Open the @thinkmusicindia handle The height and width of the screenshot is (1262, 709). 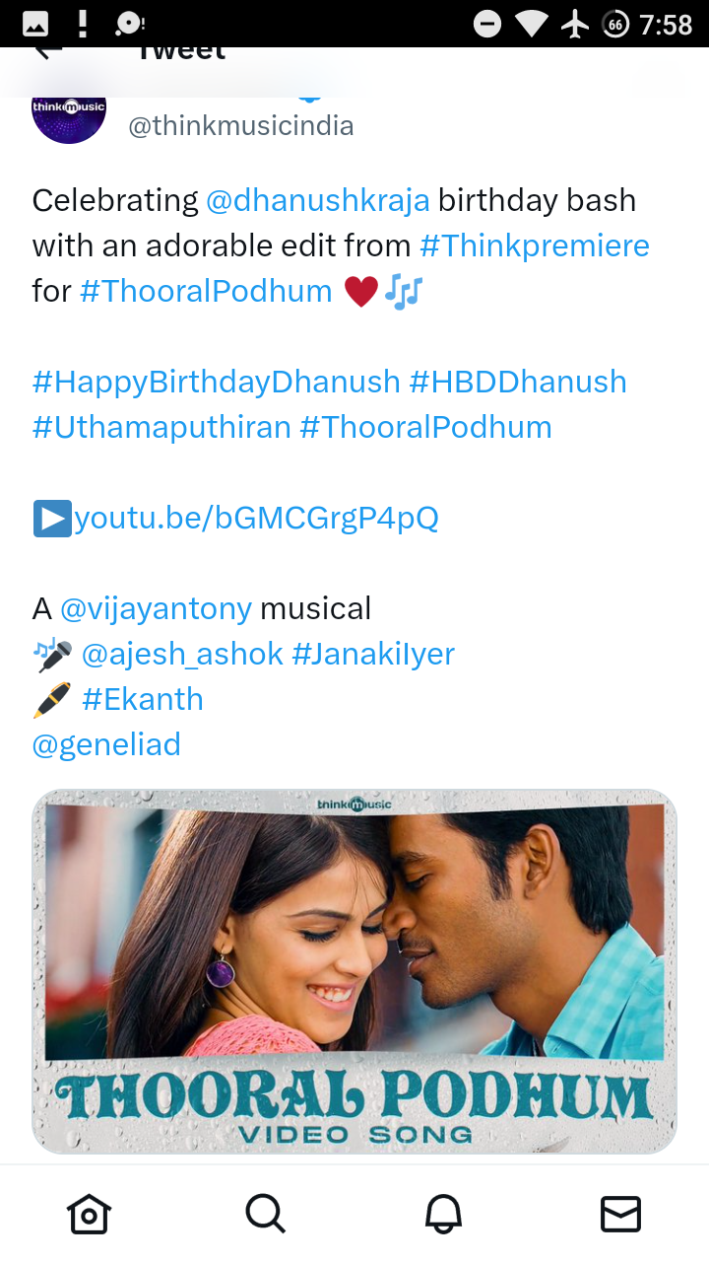[x=241, y=126]
